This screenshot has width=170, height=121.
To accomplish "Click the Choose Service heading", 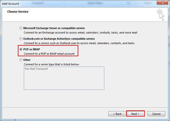I will point(18,12).
